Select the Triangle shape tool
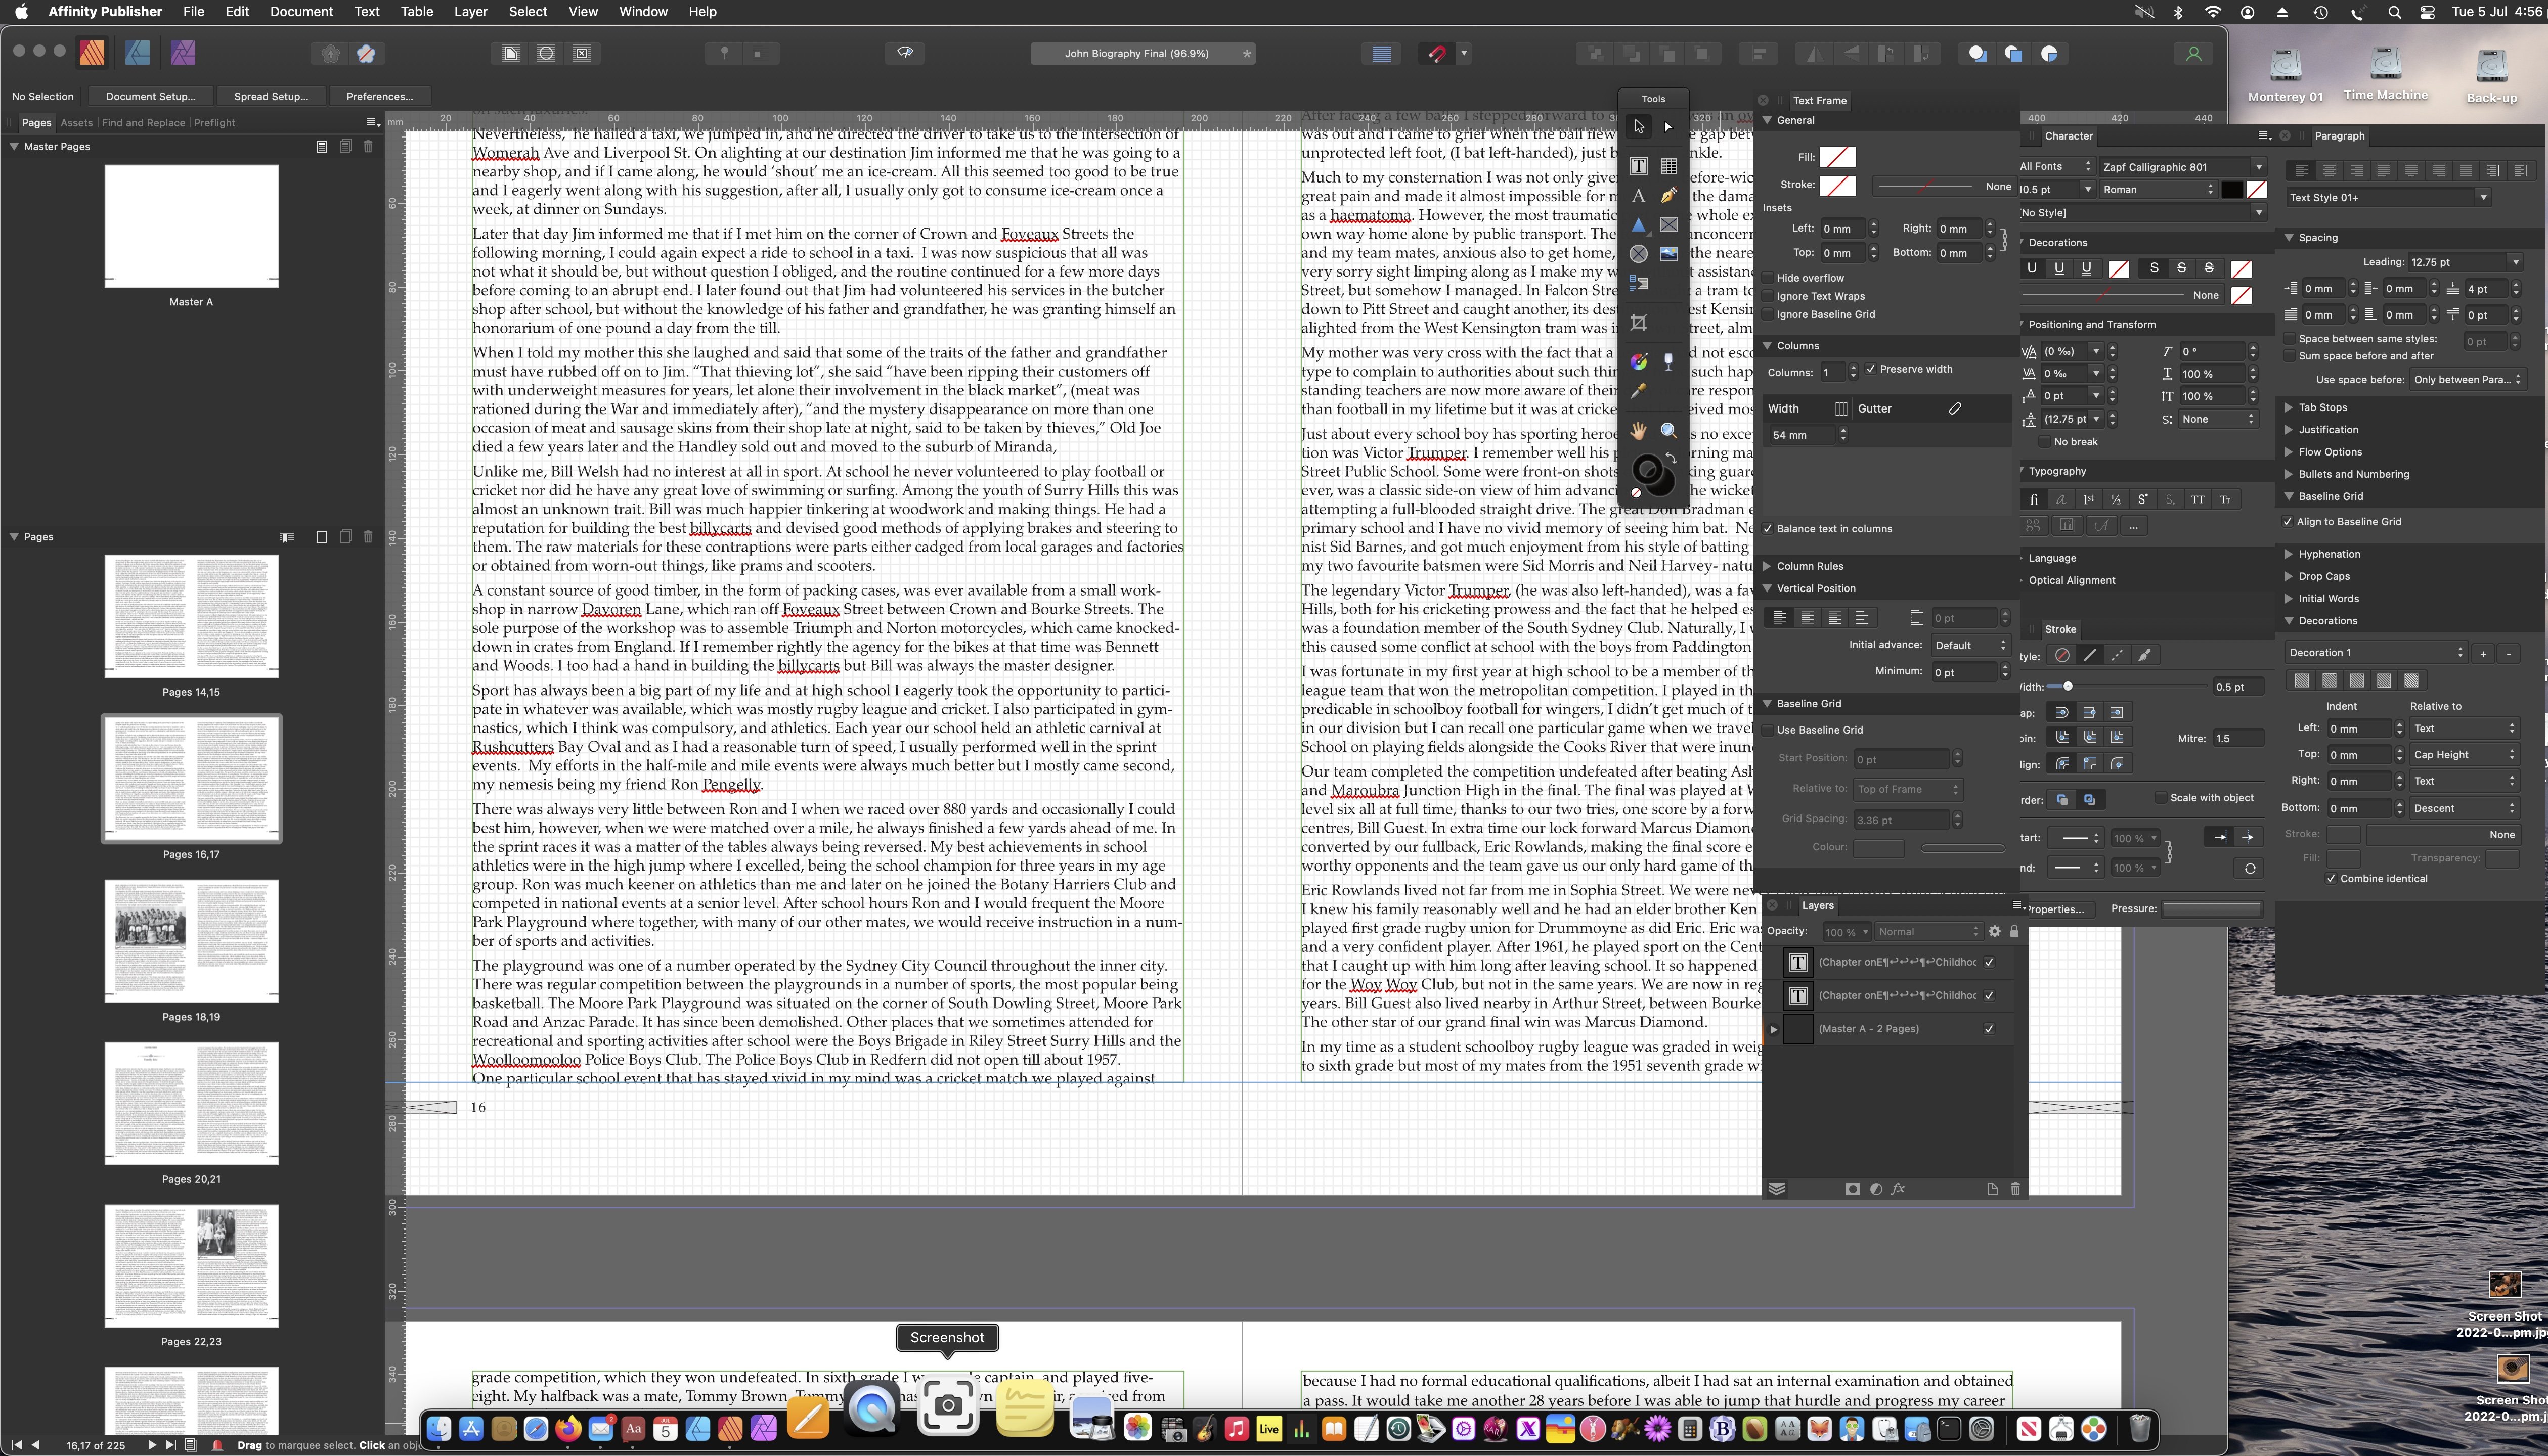The image size is (2548, 1456). [1638, 225]
